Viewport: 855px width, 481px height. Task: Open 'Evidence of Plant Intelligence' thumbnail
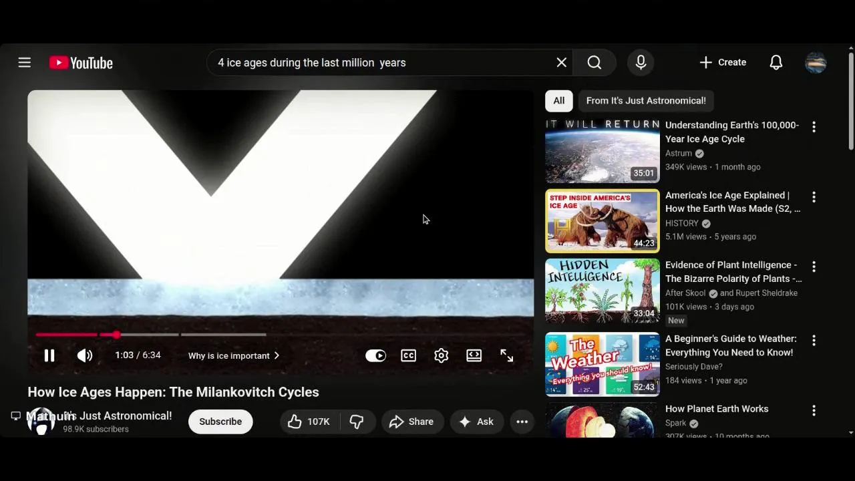pos(603,291)
